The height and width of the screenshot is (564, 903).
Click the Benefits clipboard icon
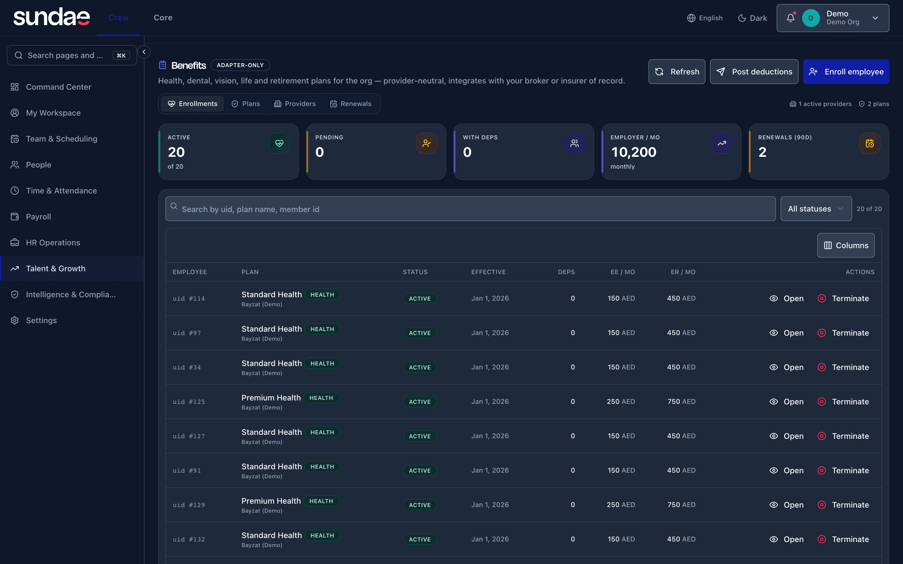coord(163,65)
